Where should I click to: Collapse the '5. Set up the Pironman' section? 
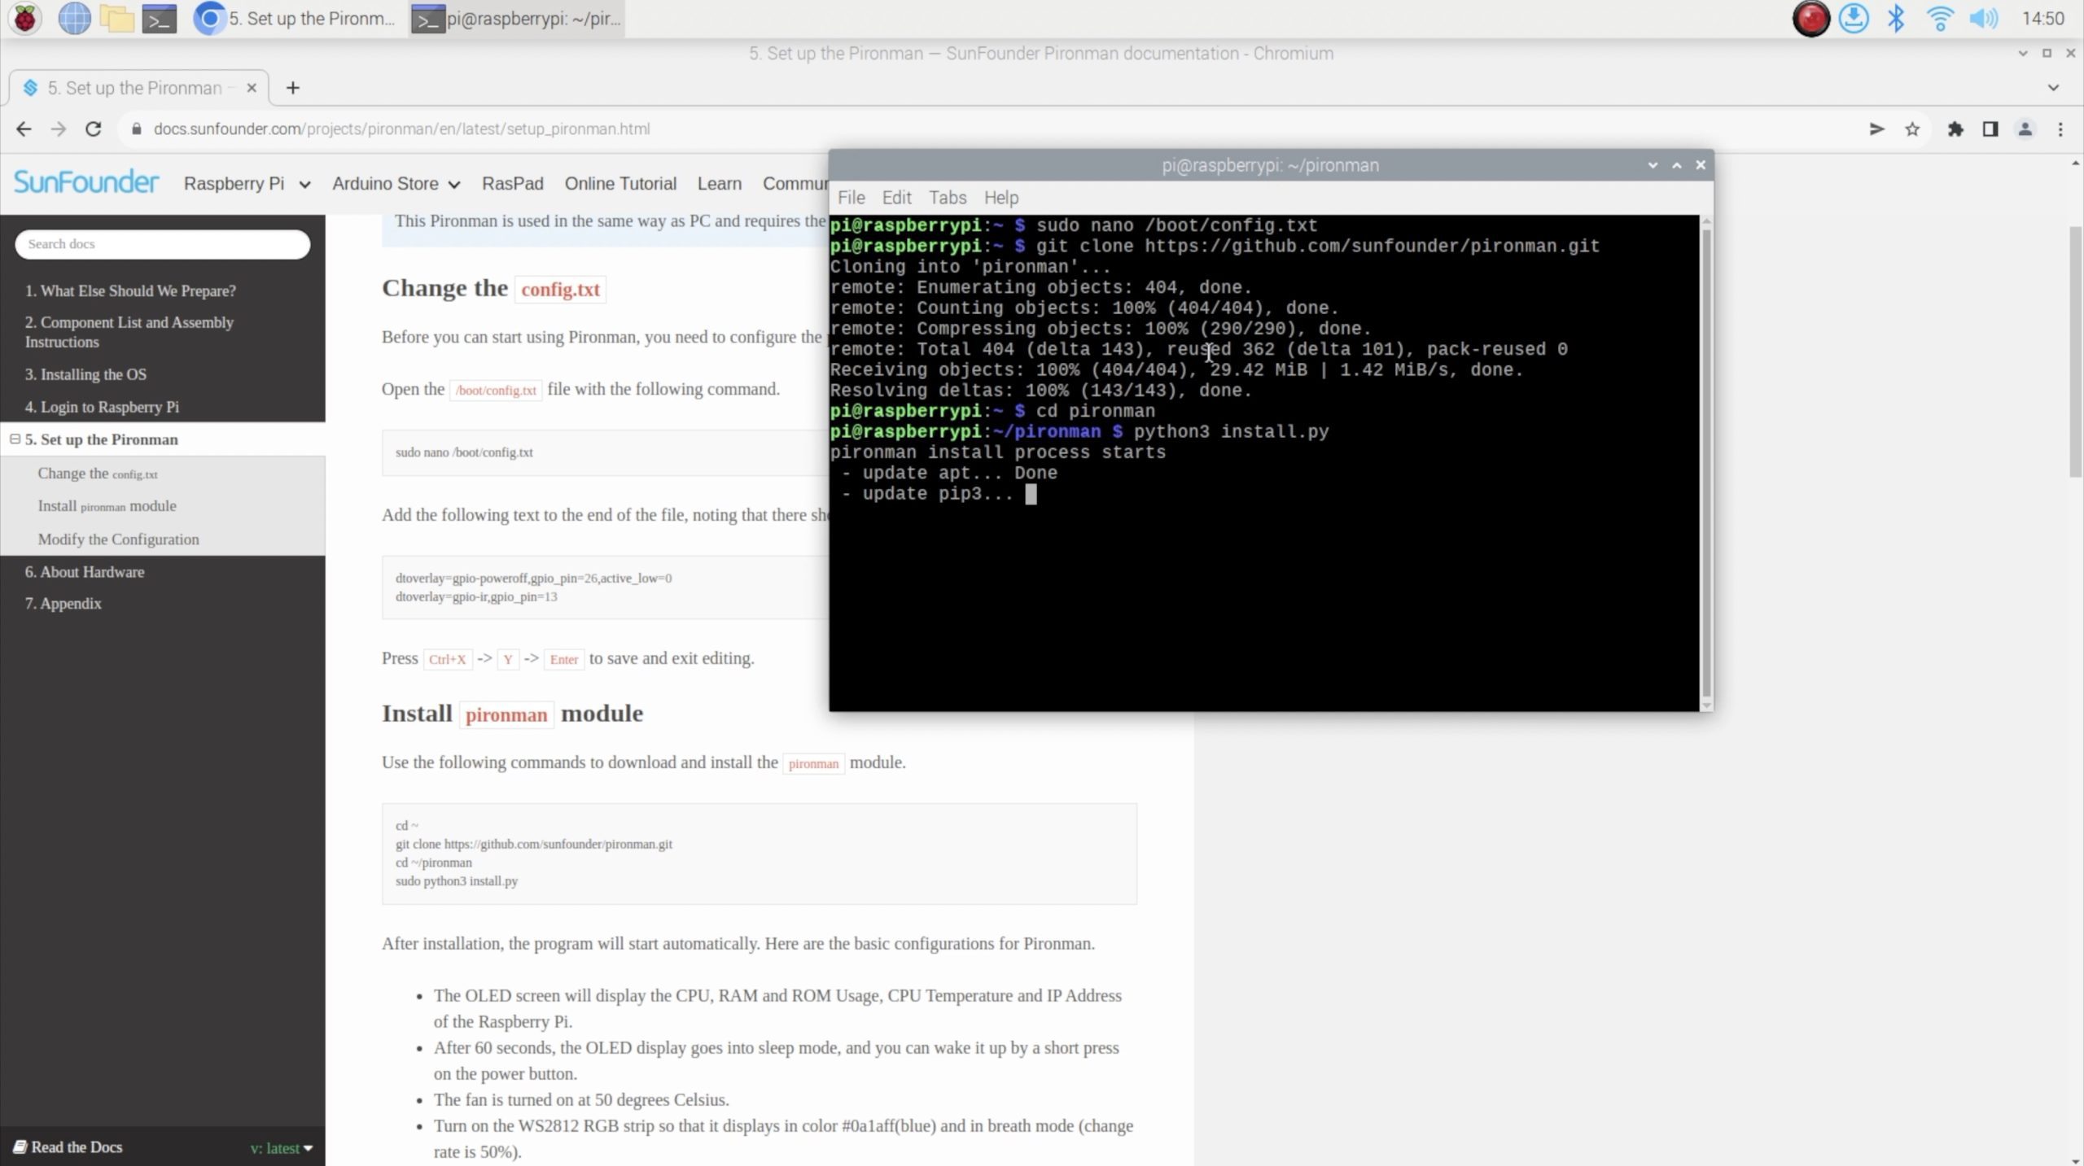pyautogui.click(x=15, y=439)
